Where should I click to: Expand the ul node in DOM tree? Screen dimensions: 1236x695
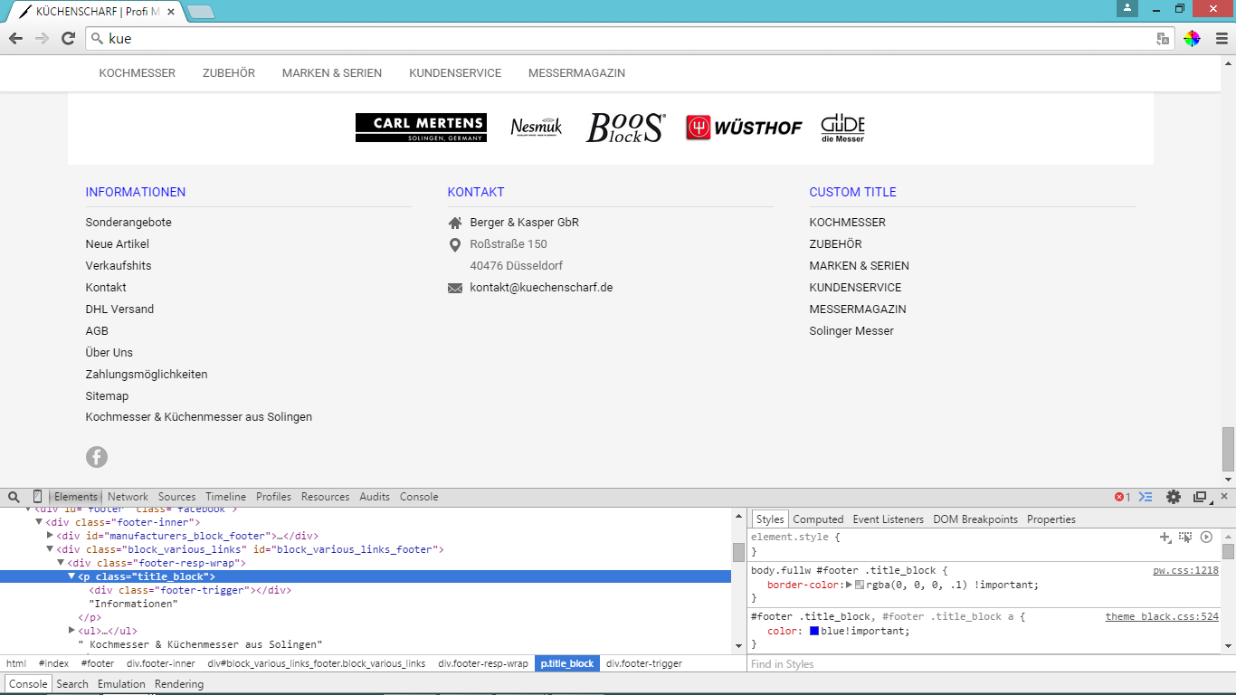coord(71,631)
